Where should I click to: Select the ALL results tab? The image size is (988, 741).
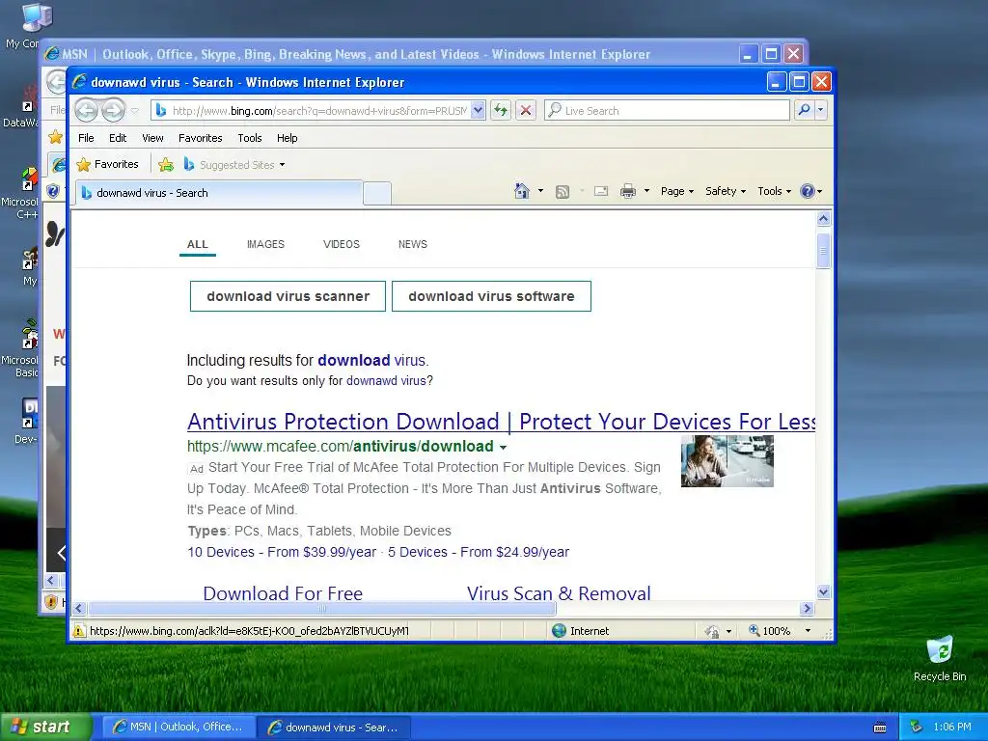coord(197,244)
